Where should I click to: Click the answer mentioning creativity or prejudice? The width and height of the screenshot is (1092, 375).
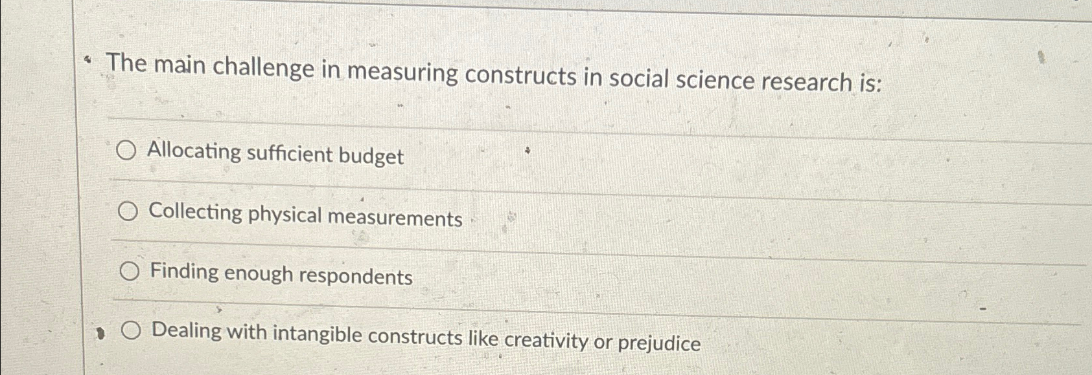tap(424, 336)
